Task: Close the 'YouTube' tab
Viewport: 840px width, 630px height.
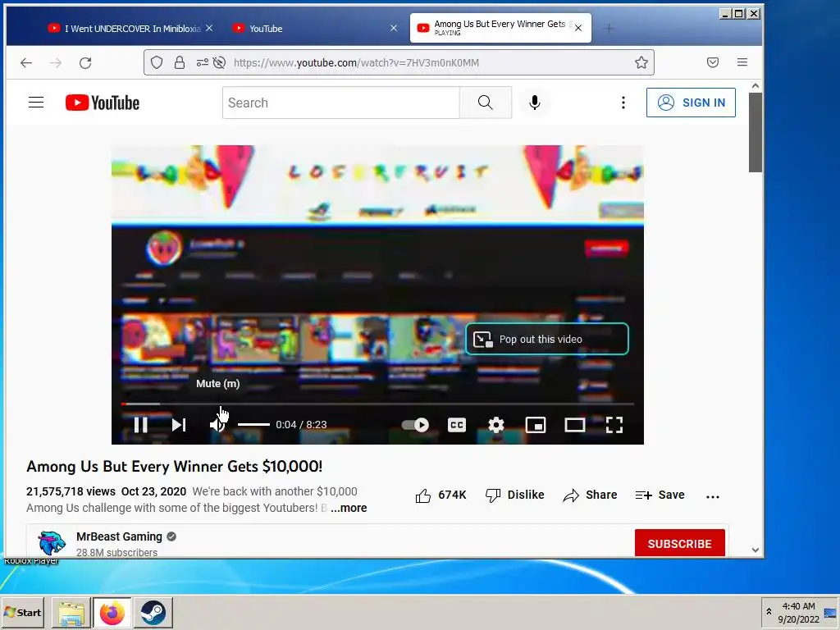Action: click(394, 28)
